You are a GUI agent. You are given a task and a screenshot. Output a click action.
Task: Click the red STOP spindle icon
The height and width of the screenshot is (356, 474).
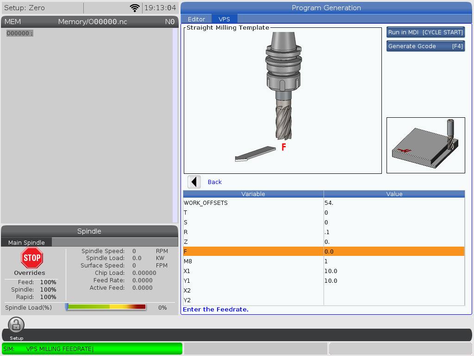32,258
